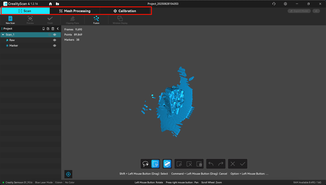Toggle visibility of the Raw layer
This screenshot has width=326, height=185.
tap(55, 40)
